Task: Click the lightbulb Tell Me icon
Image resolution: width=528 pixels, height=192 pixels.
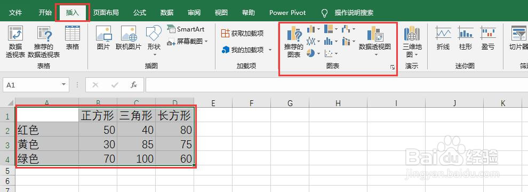Action: [x=324, y=13]
